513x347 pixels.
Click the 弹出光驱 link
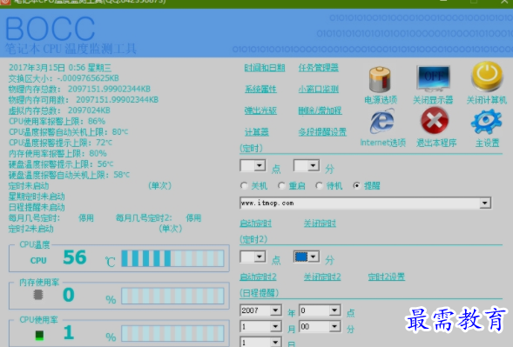[x=260, y=110]
